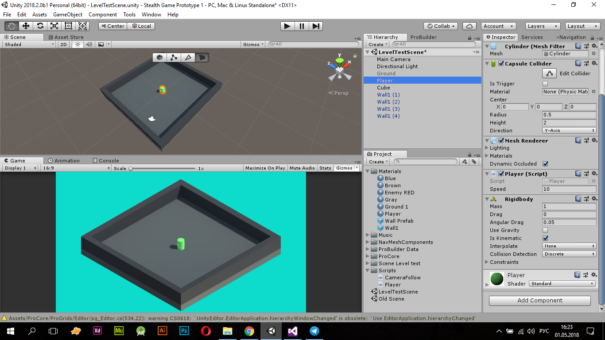
Task: Select the Rotate tool
Action: tap(40, 26)
